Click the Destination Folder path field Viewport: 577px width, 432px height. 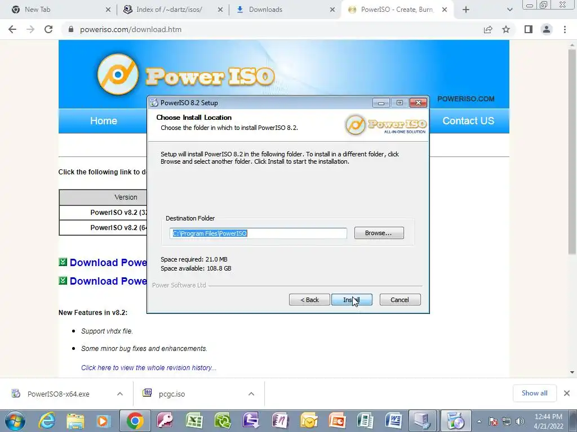click(x=258, y=233)
